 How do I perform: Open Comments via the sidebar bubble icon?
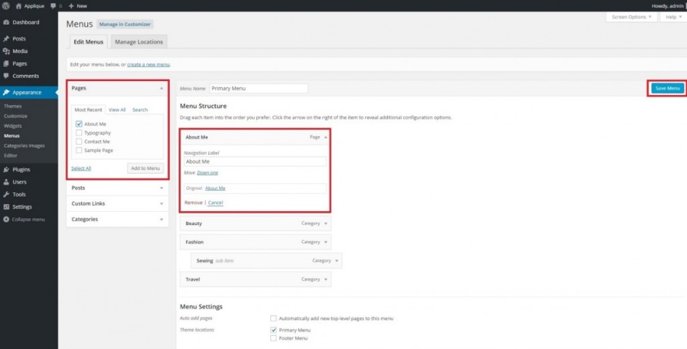(x=6, y=76)
